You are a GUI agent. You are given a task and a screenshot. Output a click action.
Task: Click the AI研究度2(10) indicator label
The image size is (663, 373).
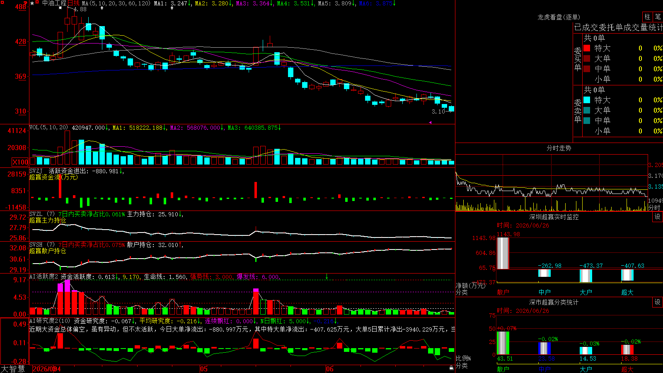click(x=50, y=321)
